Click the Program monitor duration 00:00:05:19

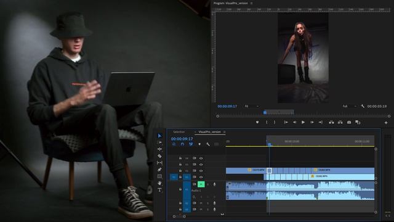tap(377, 106)
